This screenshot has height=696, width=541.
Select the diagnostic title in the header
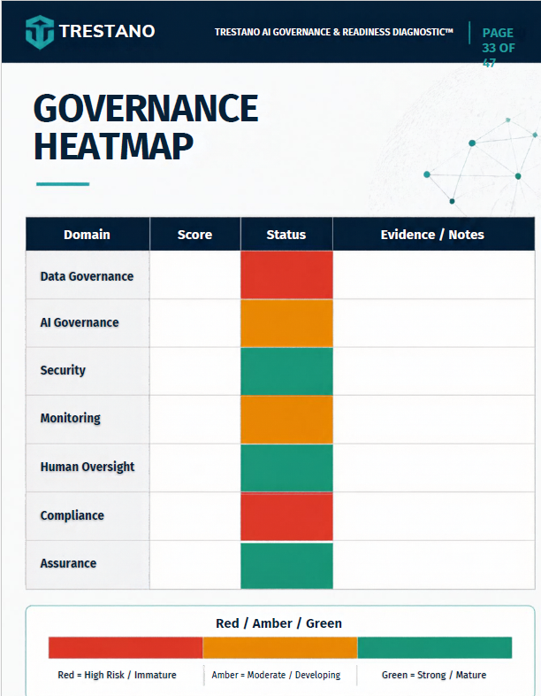[333, 32]
